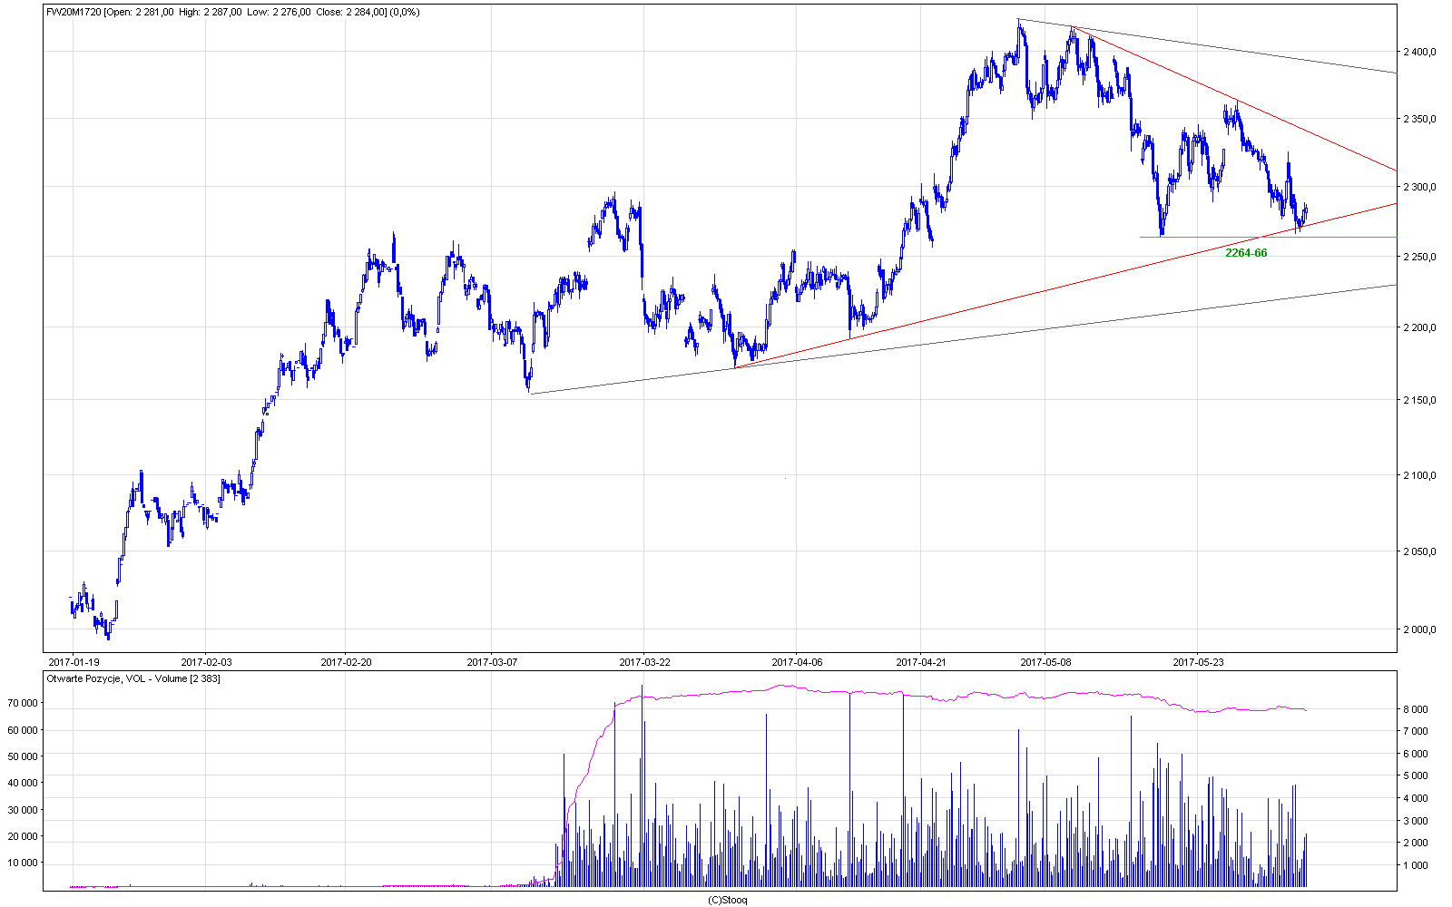Click the 2 300,0 price axis label
This screenshot has height=907, width=1452.
(1419, 188)
